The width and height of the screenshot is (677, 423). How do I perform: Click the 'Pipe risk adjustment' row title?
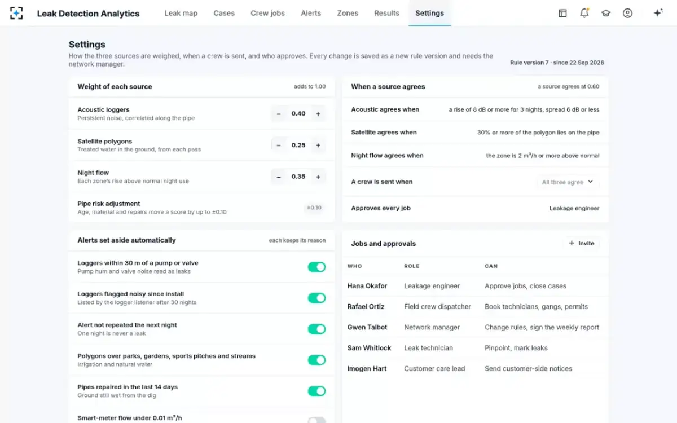point(109,204)
